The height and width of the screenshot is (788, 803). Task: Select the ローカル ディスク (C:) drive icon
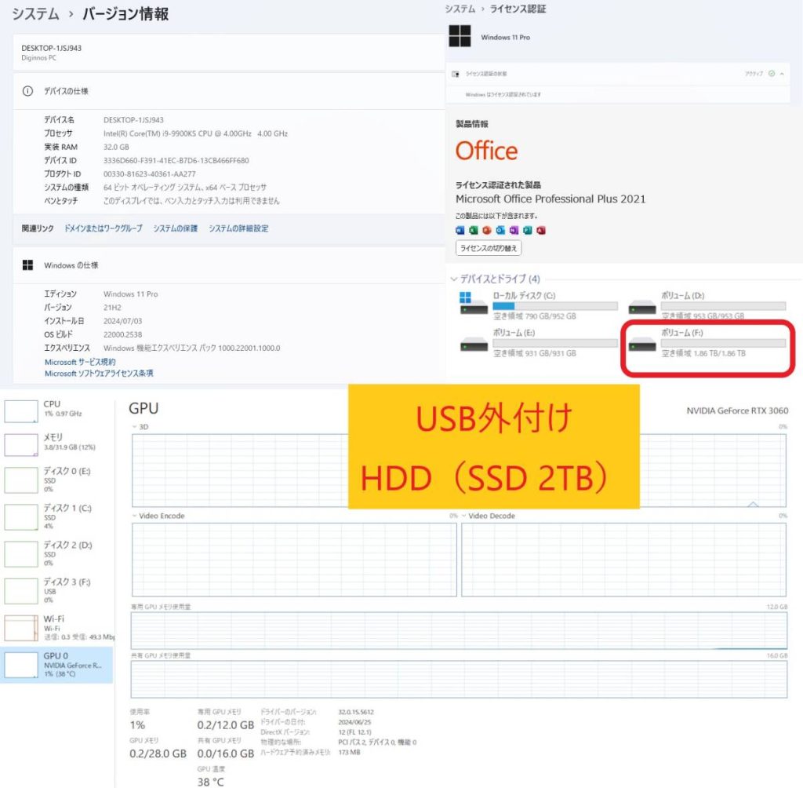pos(474,304)
